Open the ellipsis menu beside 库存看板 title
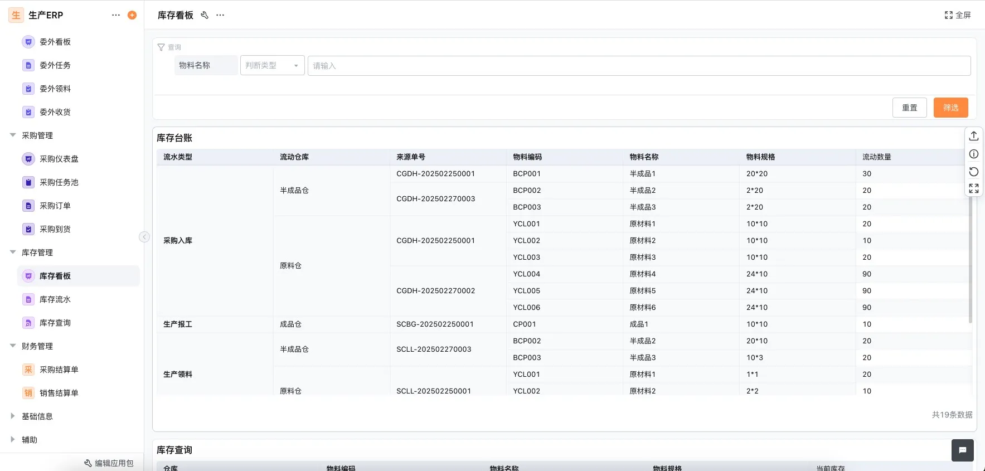The image size is (985, 471). [x=220, y=15]
